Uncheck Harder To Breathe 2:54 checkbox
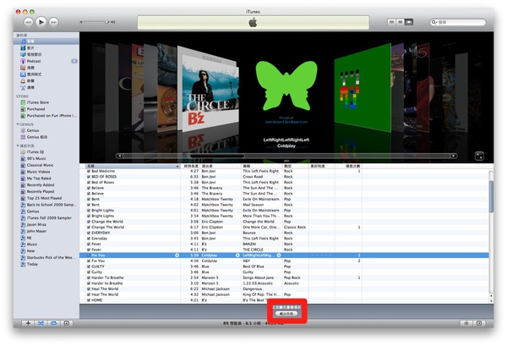 tap(89, 277)
